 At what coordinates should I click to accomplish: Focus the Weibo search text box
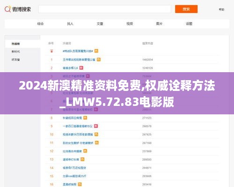click(105, 9)
